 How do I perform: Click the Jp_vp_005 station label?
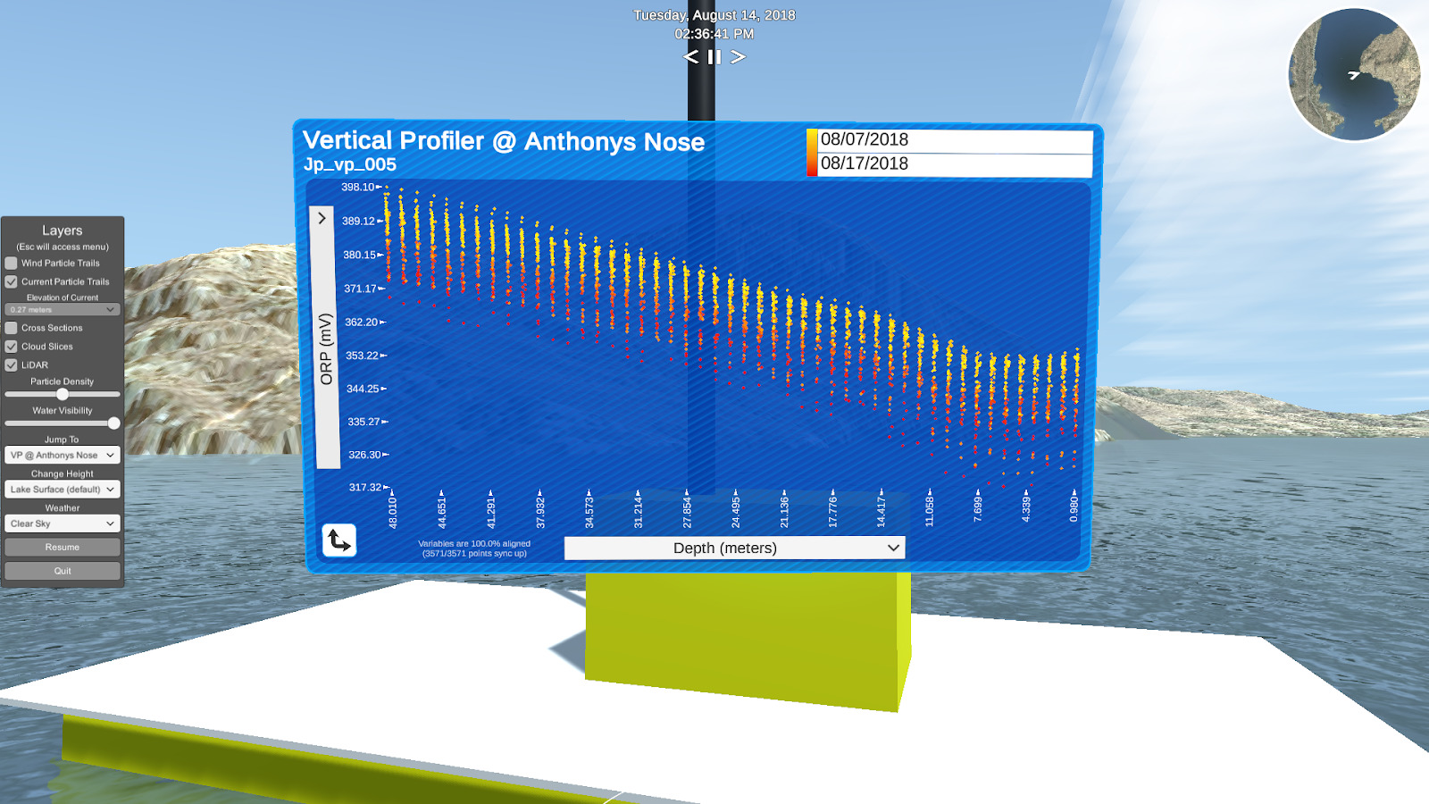pos(350,164)
